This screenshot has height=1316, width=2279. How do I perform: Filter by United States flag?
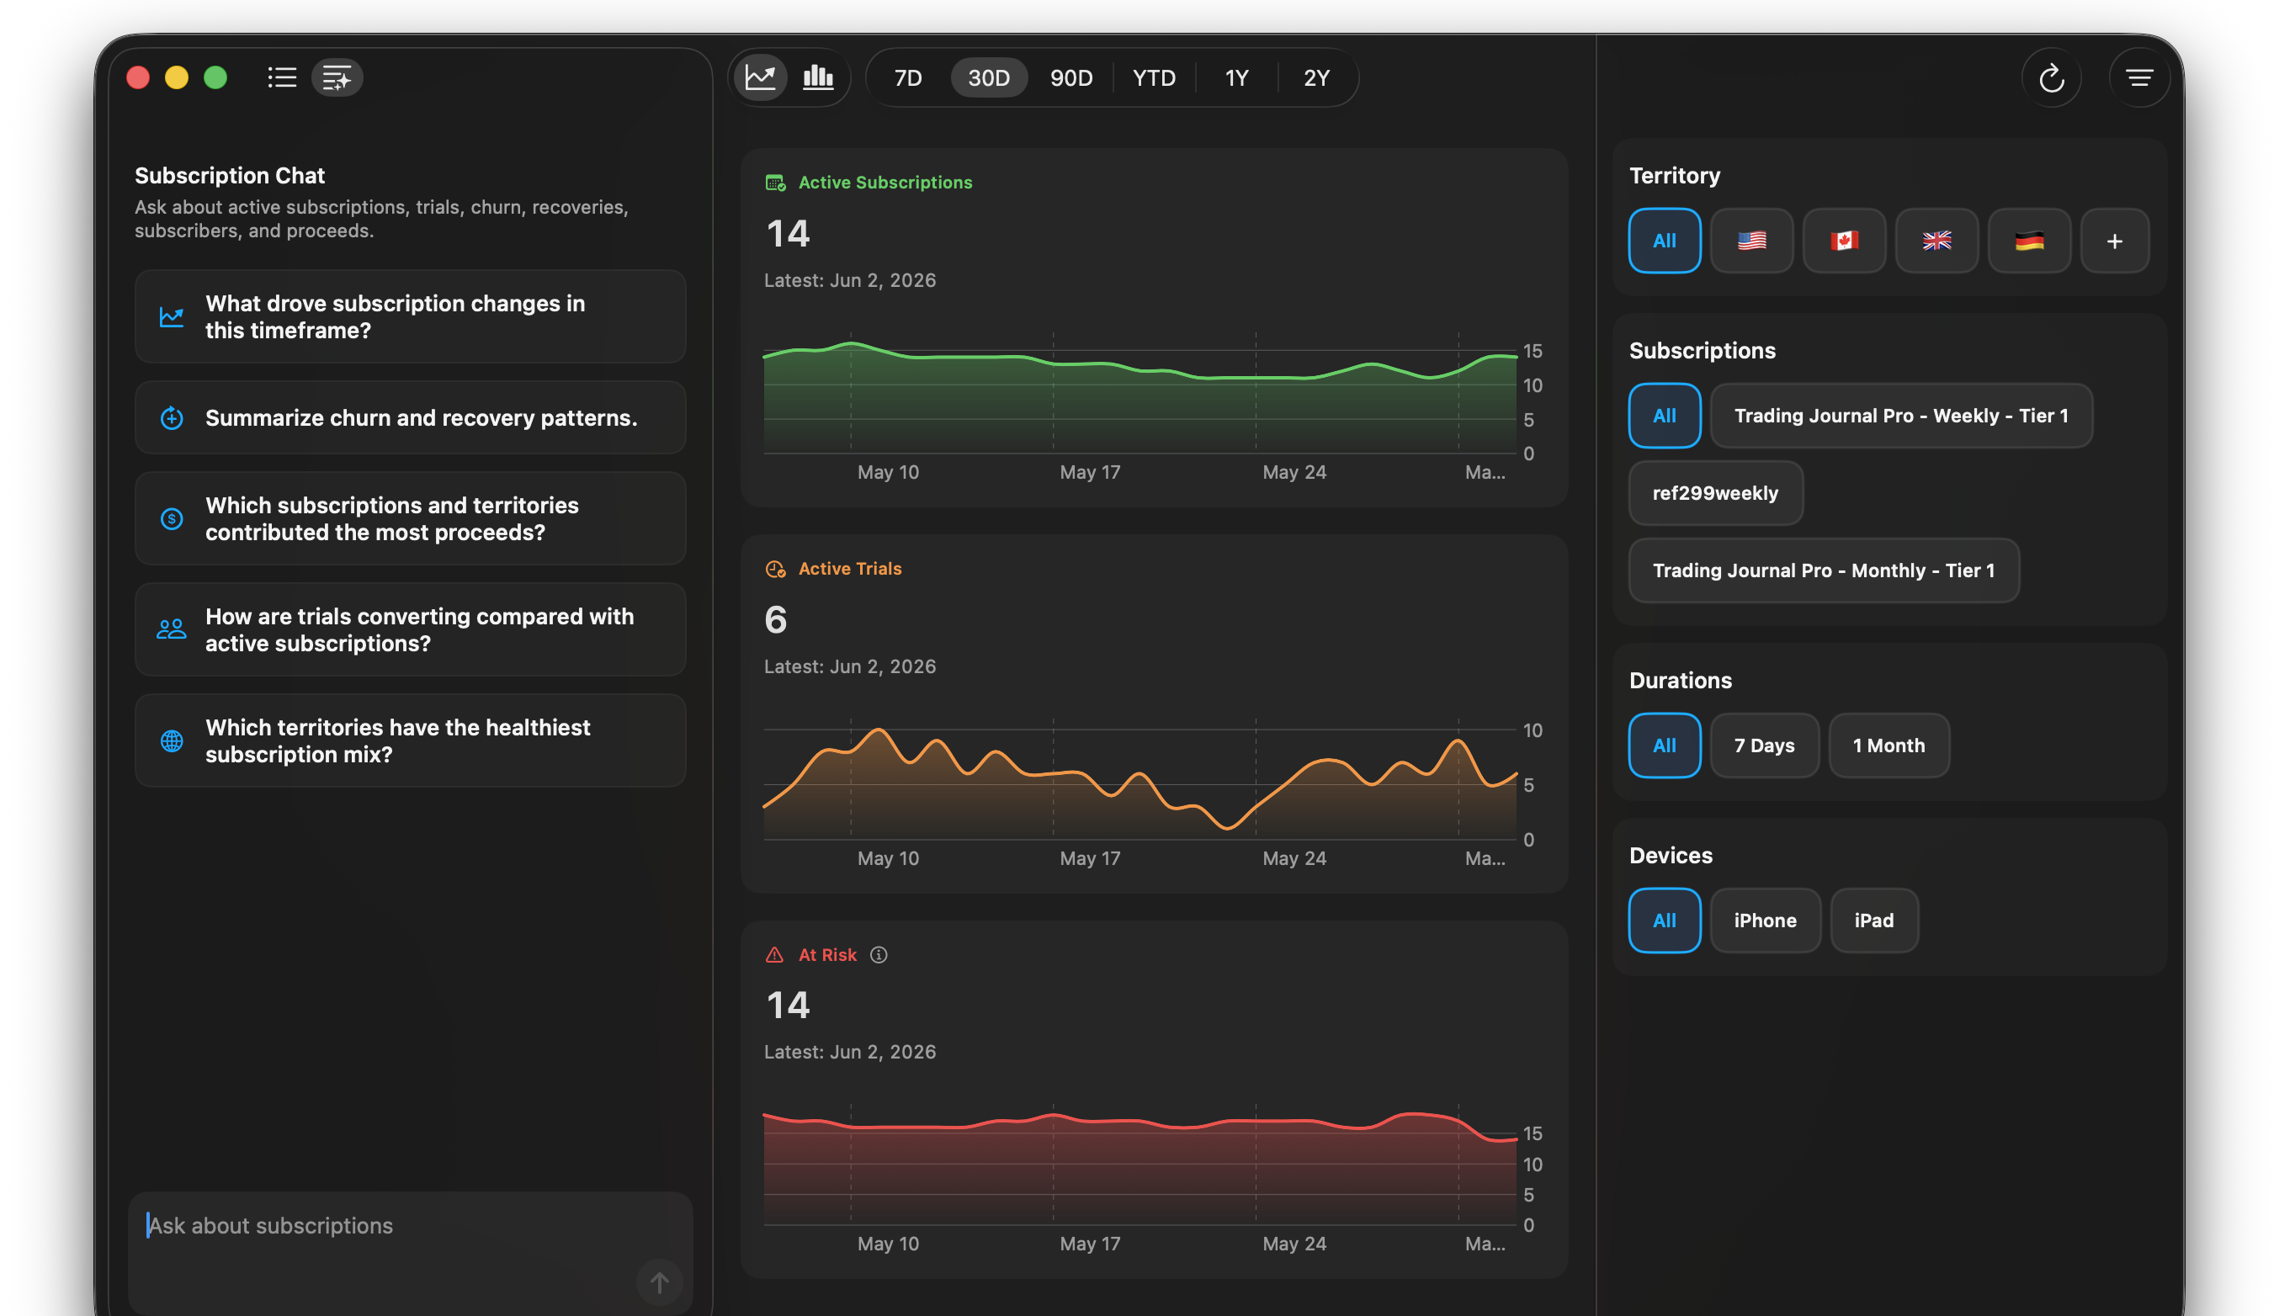click(x=1751, y=241)
